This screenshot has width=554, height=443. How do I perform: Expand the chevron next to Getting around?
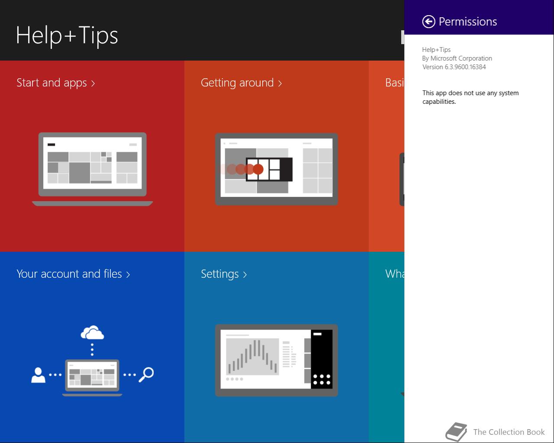click(x=280, y=83)
